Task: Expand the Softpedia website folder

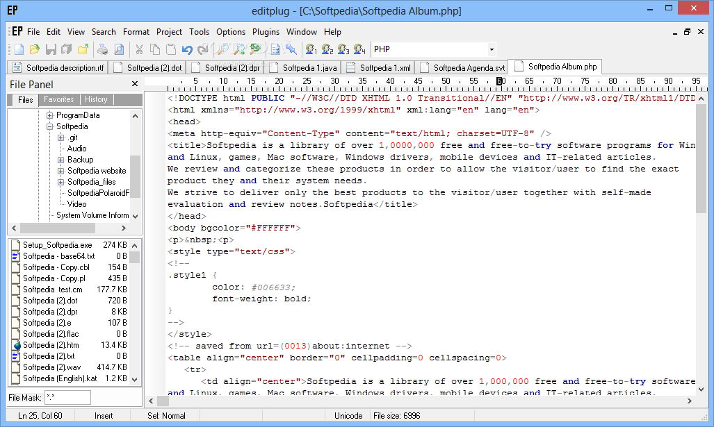Action: click(x=61, y=171)
